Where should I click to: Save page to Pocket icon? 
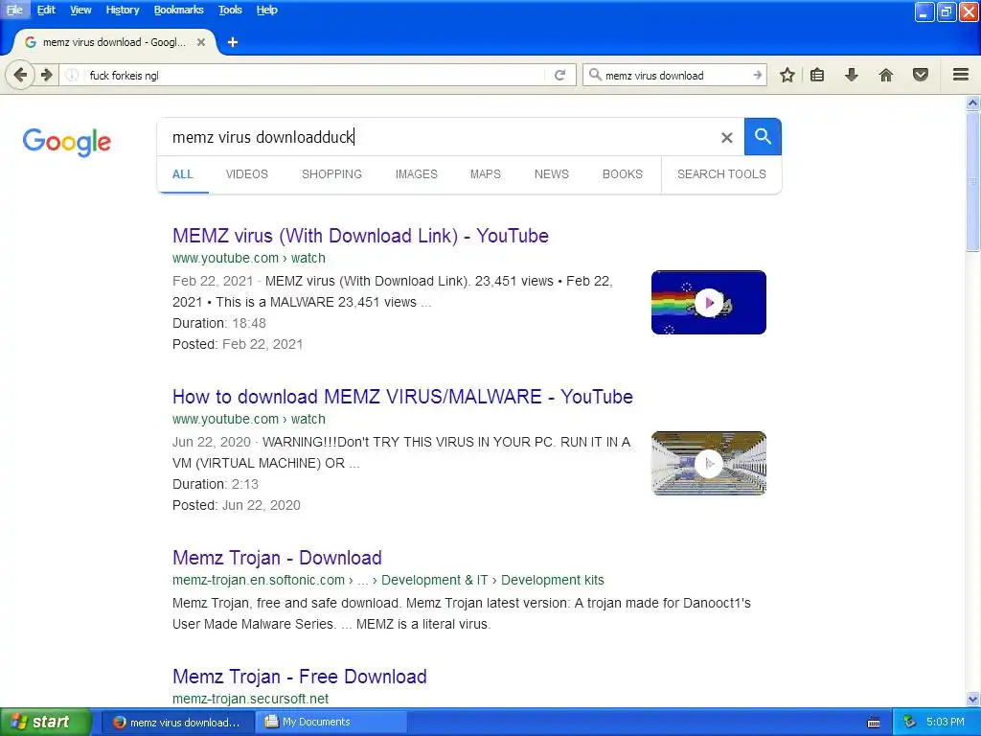[921, 75]
